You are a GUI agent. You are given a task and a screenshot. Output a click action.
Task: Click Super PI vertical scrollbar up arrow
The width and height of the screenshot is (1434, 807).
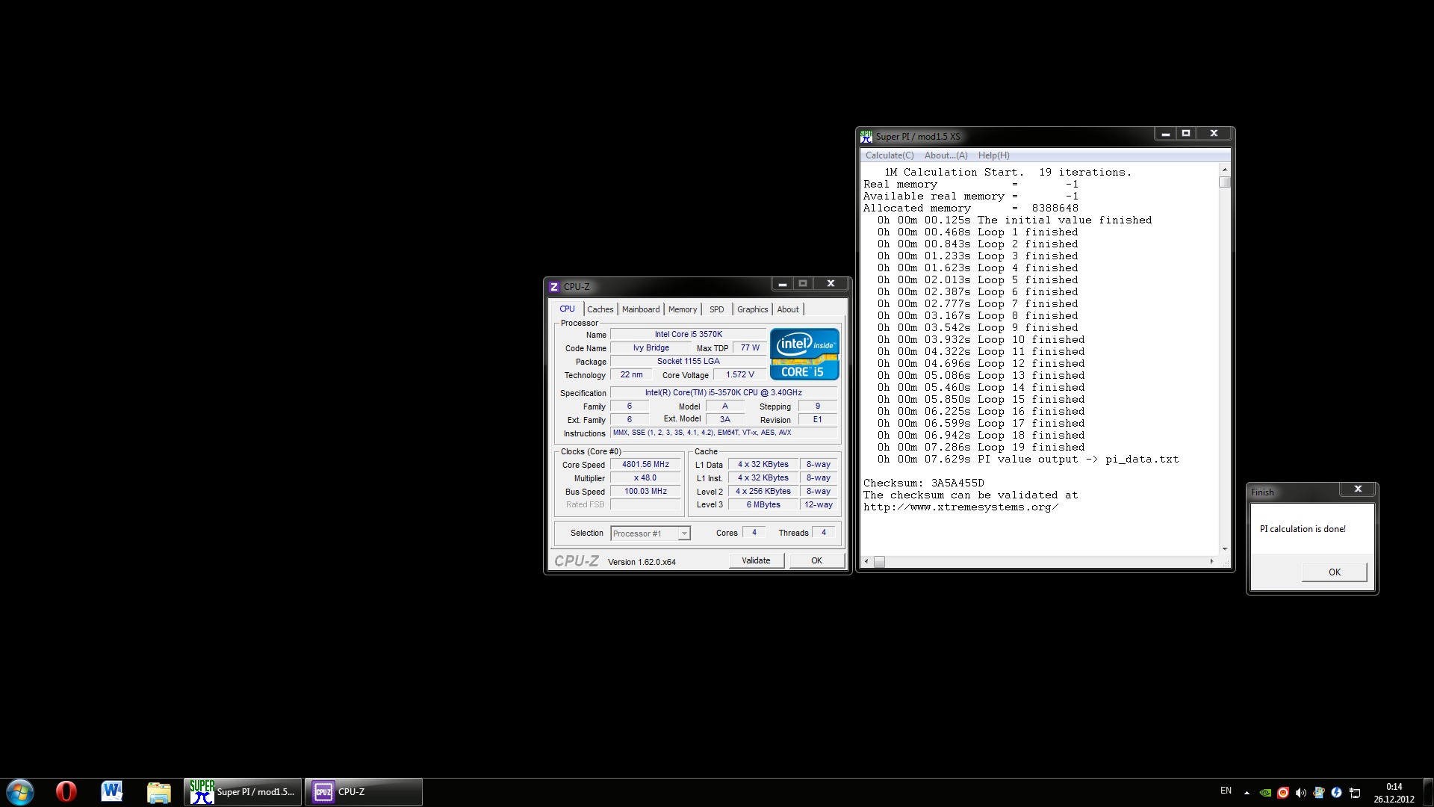(x=1224, y=170)
